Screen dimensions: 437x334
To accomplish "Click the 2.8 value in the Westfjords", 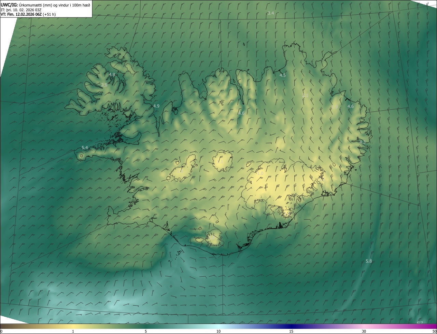I will (104, 85).
